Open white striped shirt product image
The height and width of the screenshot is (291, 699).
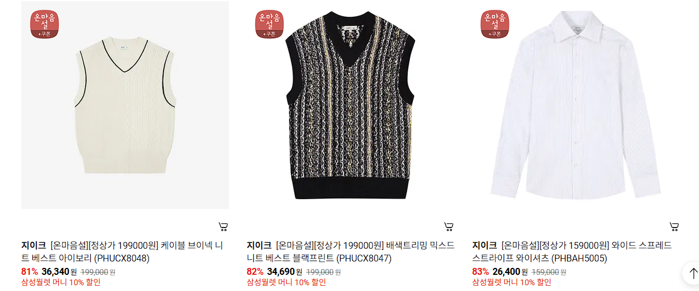tap(576, 105)
